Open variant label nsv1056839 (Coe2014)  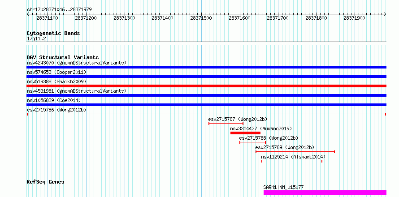[x=54, y=100]
